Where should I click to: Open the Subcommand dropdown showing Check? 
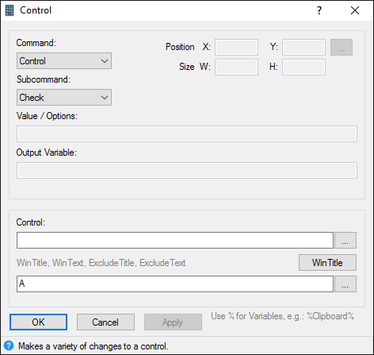tap(64, 98)
